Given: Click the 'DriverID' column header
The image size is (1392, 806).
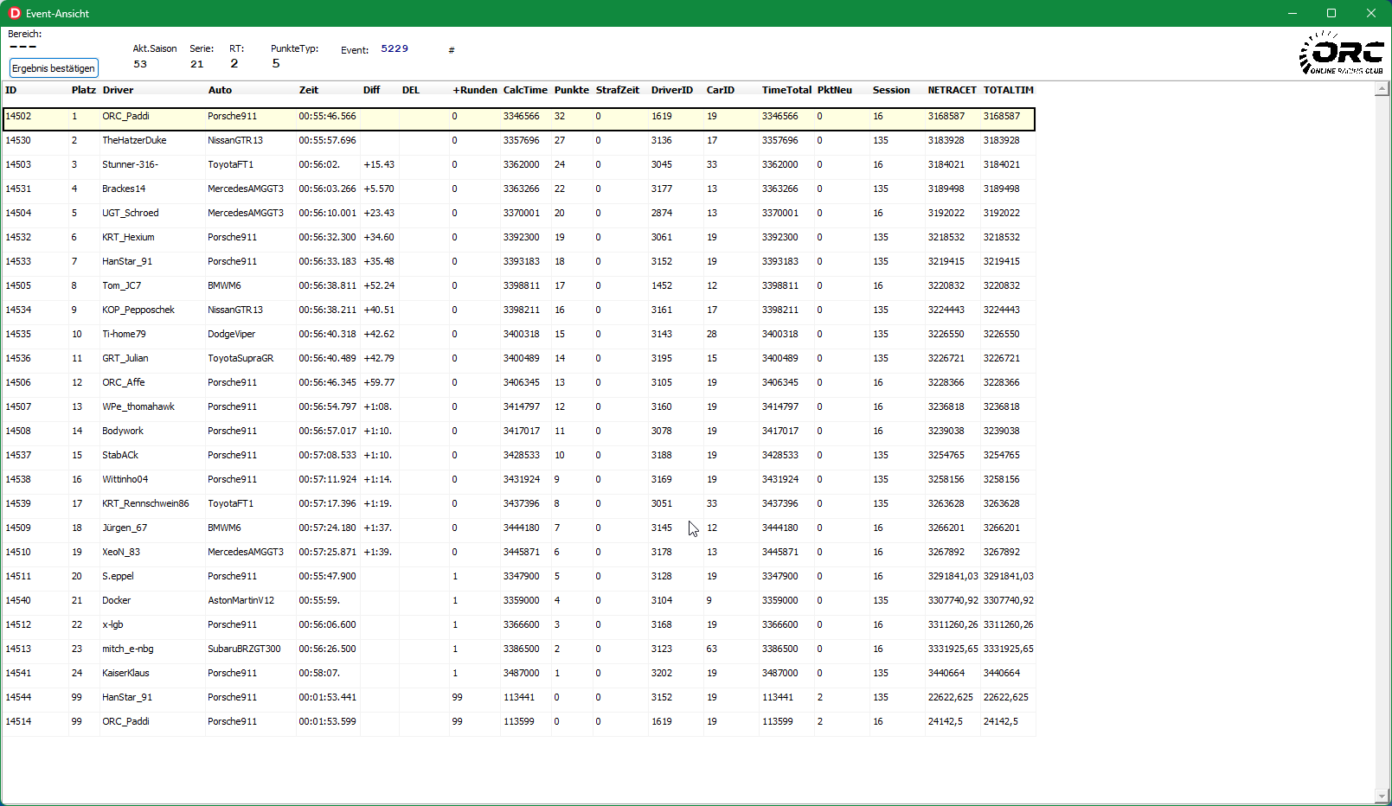Looking at the screenshot, I should 671,90.
